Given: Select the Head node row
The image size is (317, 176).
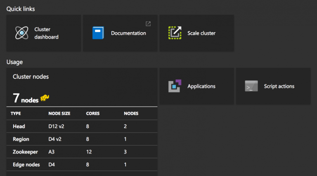Looking at the screenshot, I should (x=82, y=126).
